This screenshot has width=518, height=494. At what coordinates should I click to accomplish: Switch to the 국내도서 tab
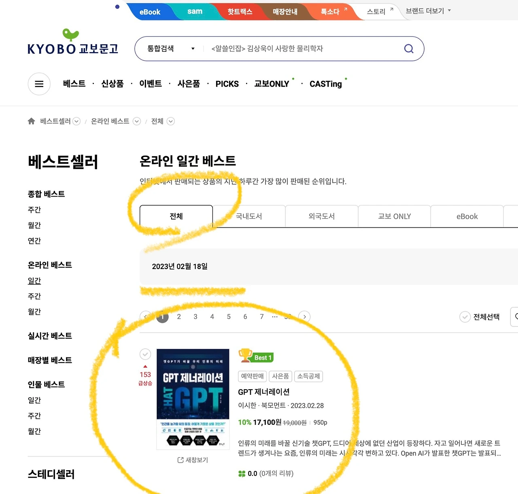[249, 216]
